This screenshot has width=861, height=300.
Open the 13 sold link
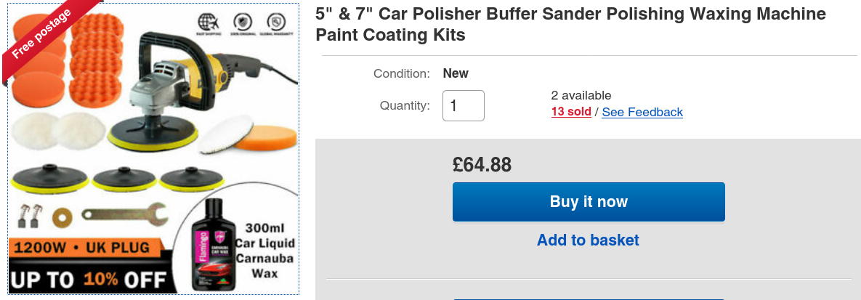point(571,112)
